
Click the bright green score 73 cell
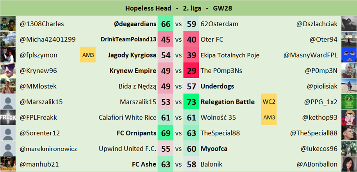(x=191, y=102)
